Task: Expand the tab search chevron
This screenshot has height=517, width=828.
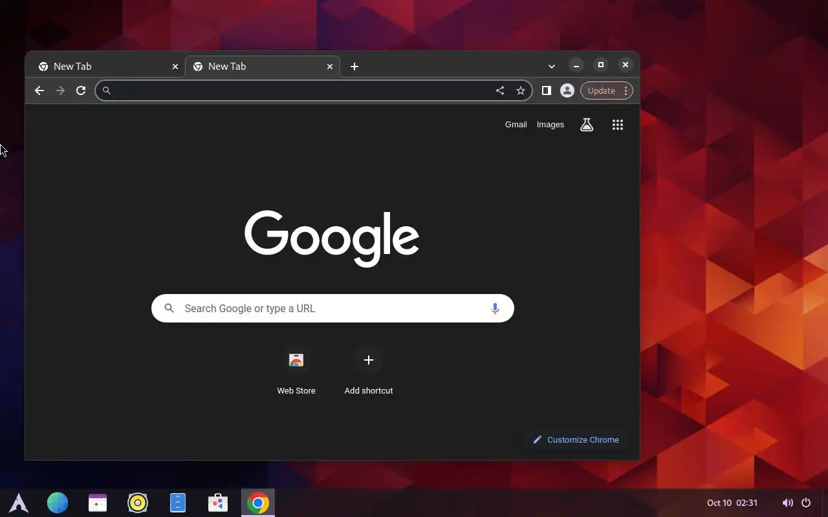Action: pos(552,66)
